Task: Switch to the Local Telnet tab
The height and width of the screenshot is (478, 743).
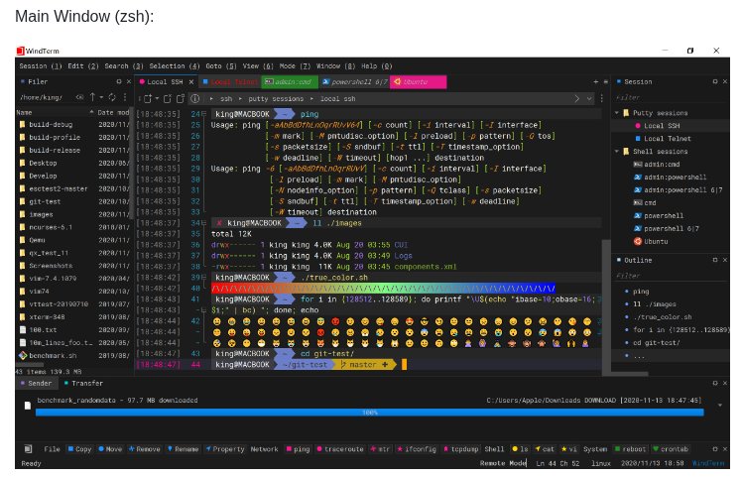Action: [230, 82]
